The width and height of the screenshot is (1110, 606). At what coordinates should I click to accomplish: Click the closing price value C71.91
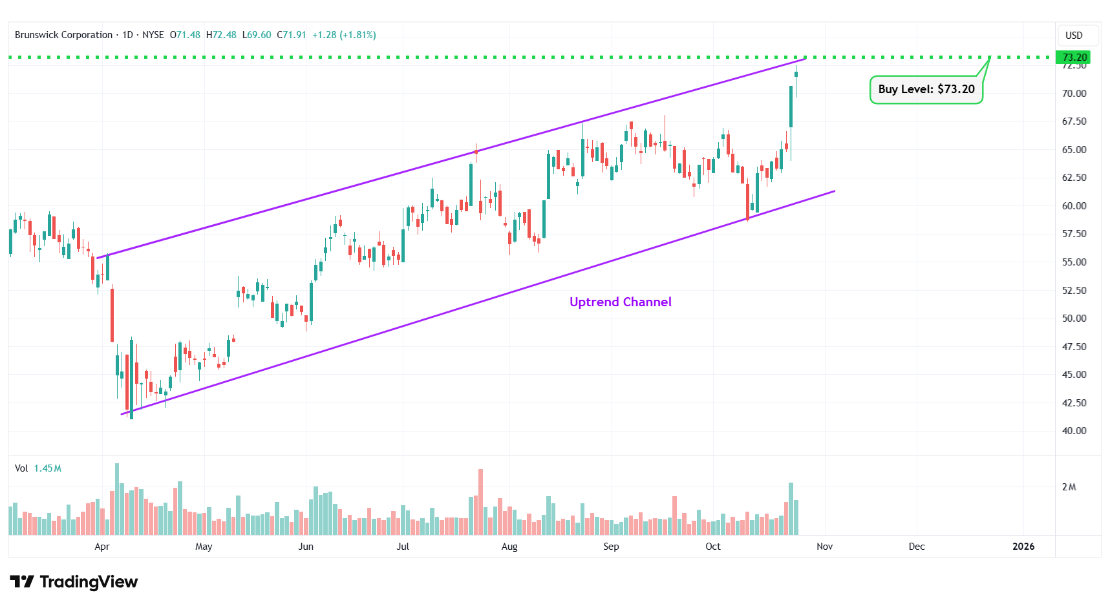tap(292, 35)
